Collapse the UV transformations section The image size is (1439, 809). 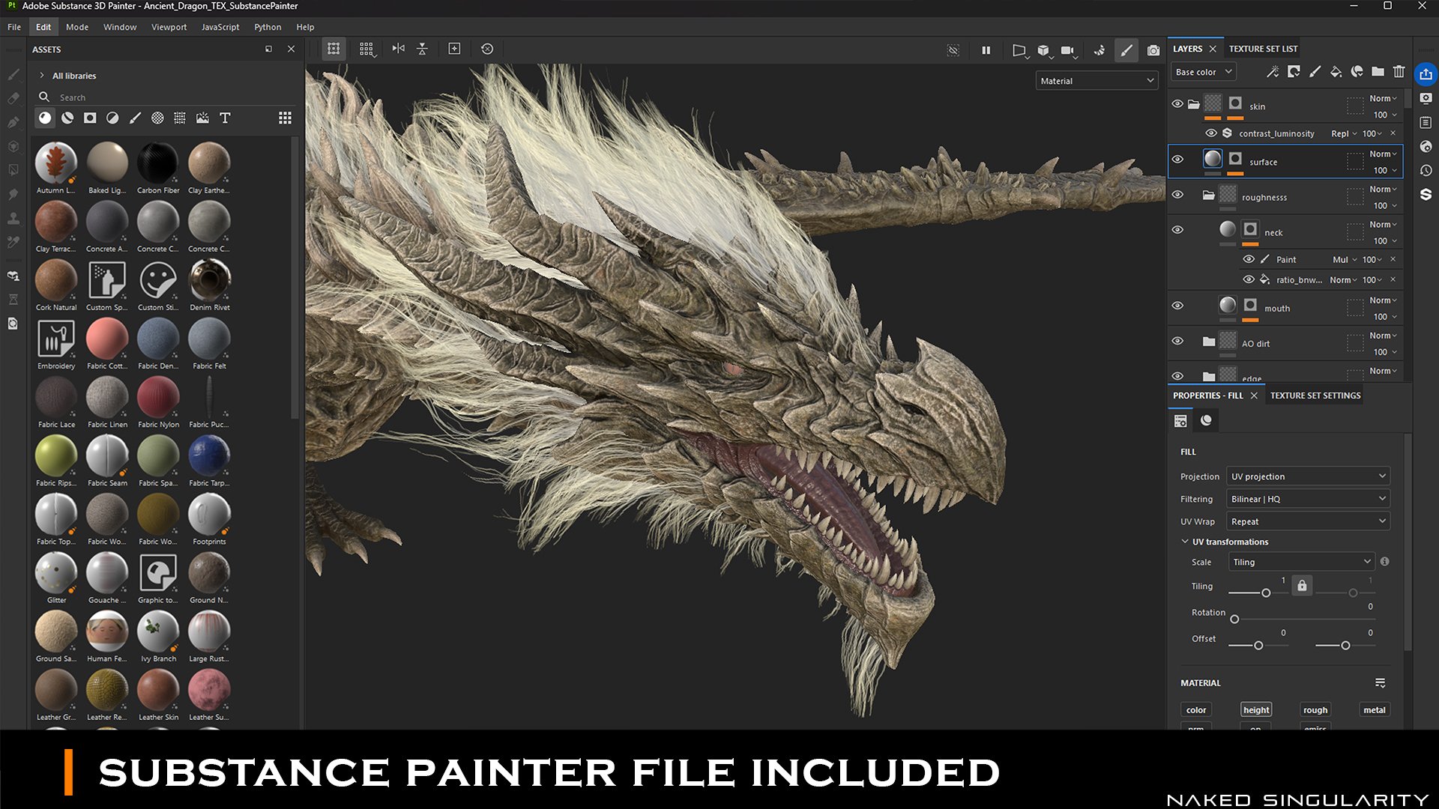coord(1185,542)
